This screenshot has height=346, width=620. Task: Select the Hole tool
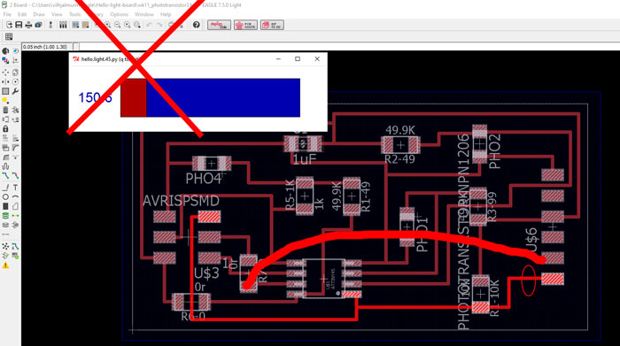click(5, 225)
